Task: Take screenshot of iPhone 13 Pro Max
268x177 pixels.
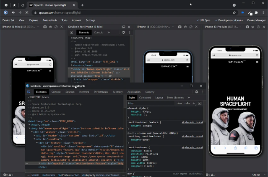Action: click(247, 27)
